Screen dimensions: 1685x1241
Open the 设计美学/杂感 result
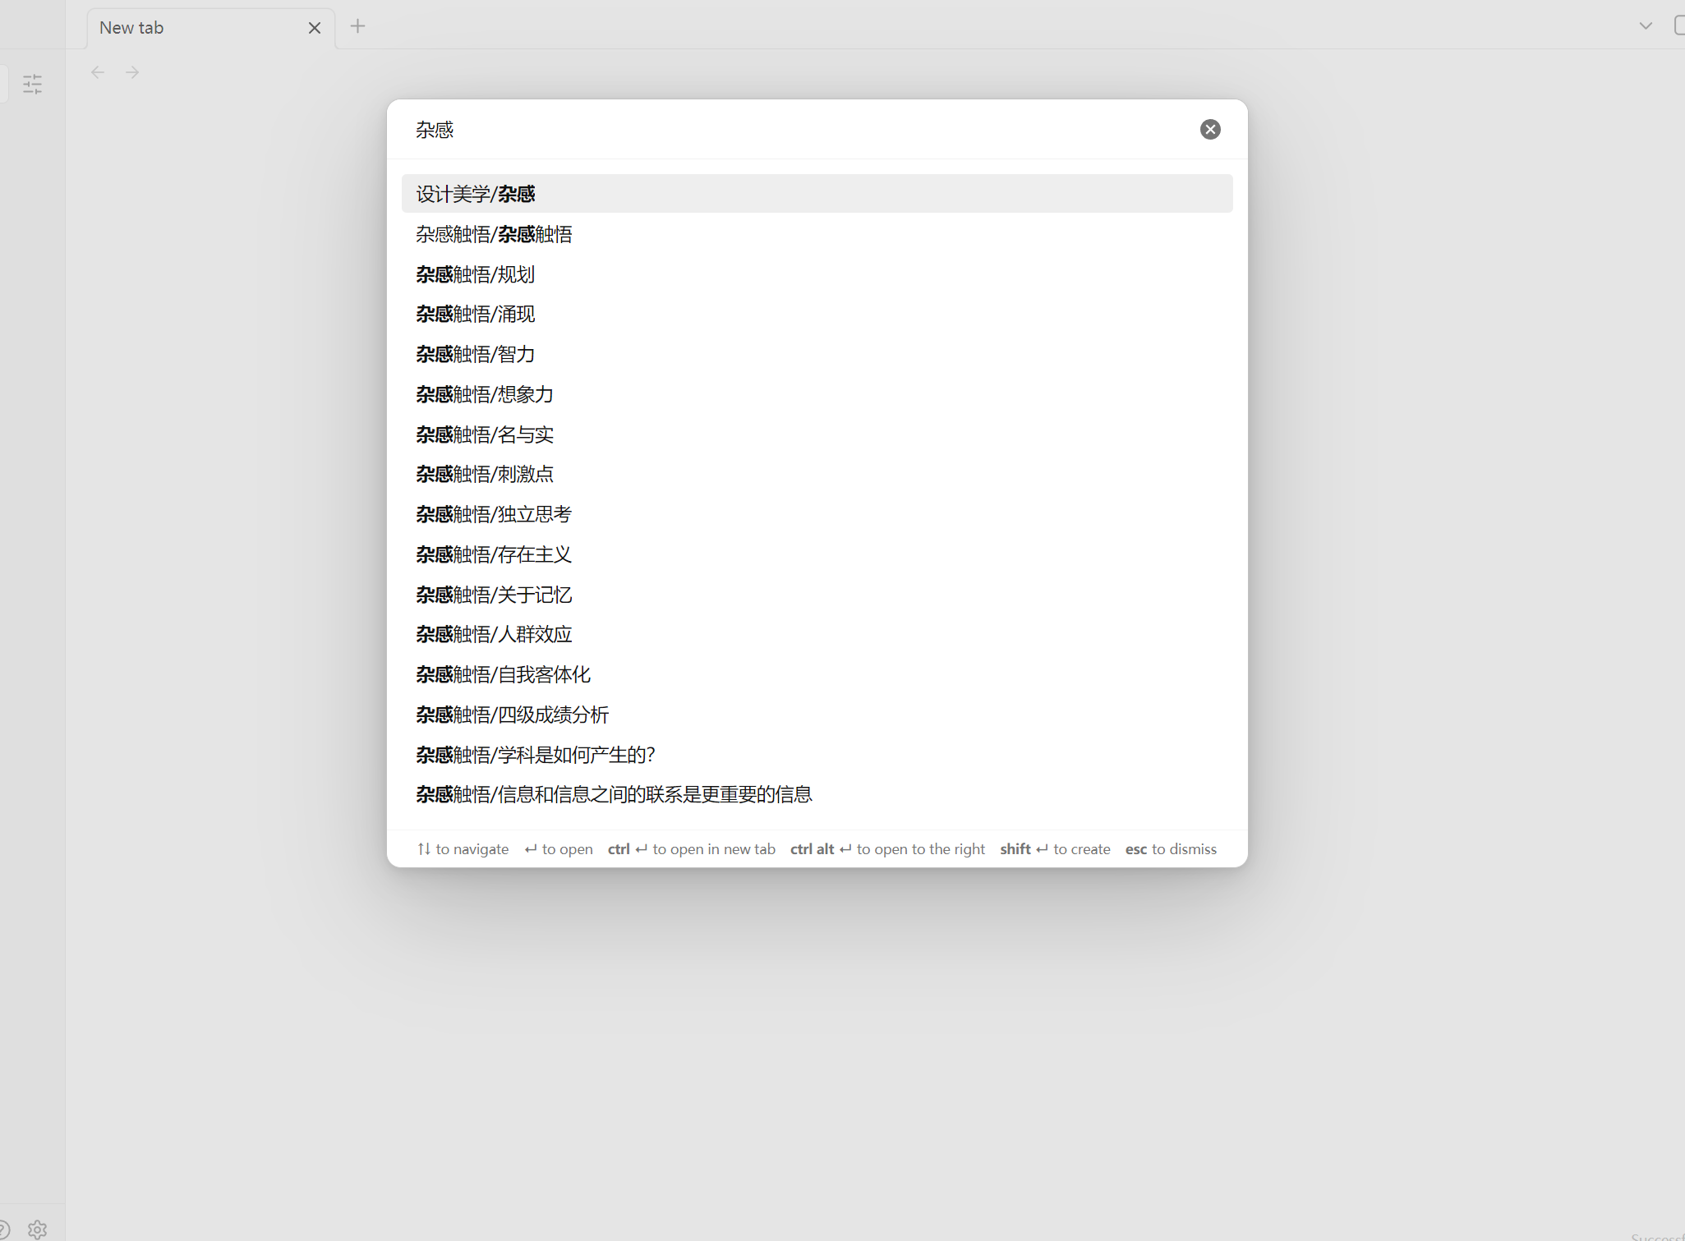(x=476, y=194)
